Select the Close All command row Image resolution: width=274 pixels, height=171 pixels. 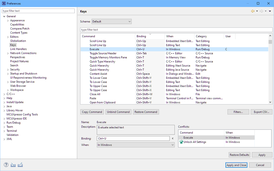(x=174, y=94)
